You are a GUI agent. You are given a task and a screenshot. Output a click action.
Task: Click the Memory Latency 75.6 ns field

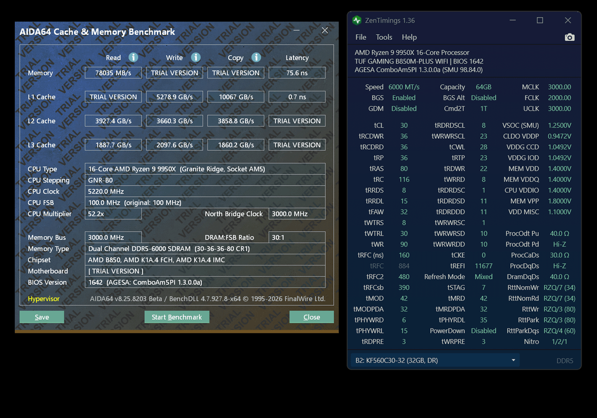point(297,73)
